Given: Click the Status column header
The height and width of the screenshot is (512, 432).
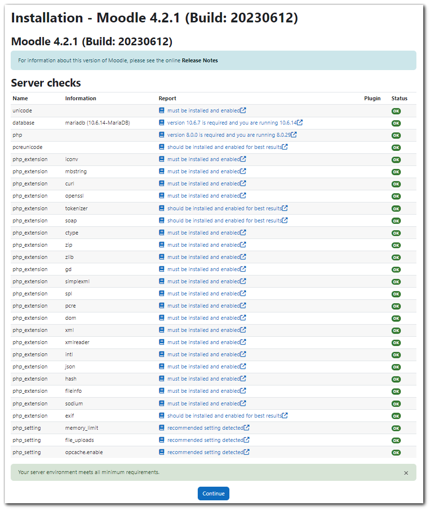Looking at the screenshot, I should [399, 98].
